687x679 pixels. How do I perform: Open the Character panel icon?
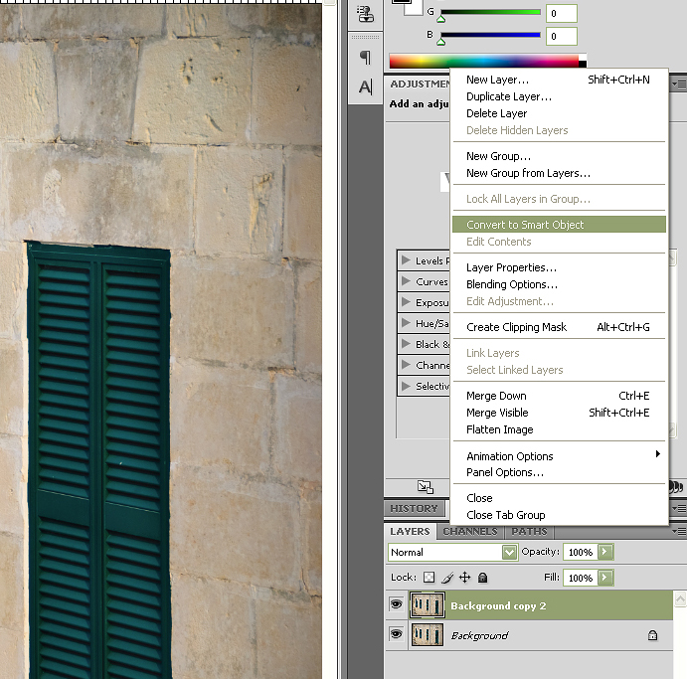(x=365, y=87)
